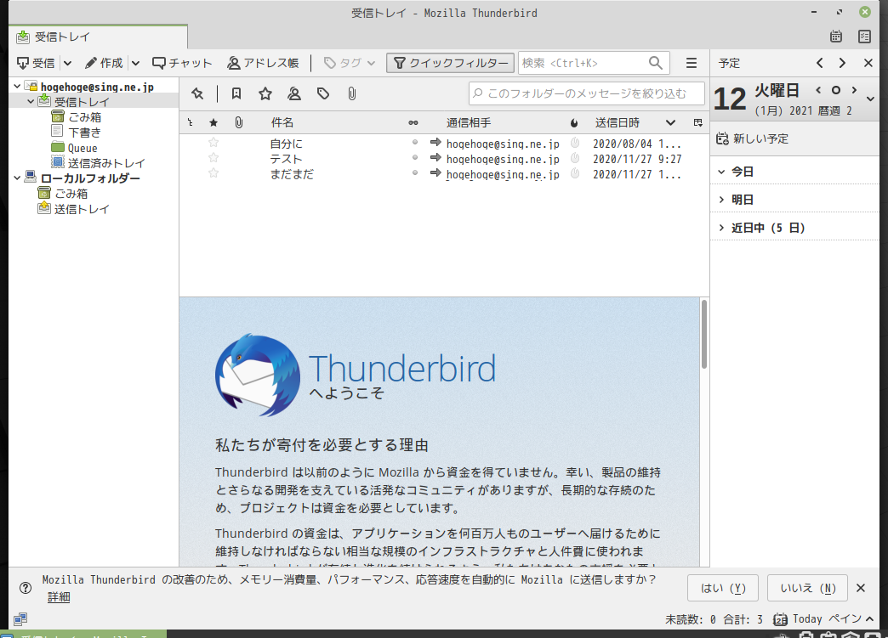Open the まだまだ message row

[444, 173]
